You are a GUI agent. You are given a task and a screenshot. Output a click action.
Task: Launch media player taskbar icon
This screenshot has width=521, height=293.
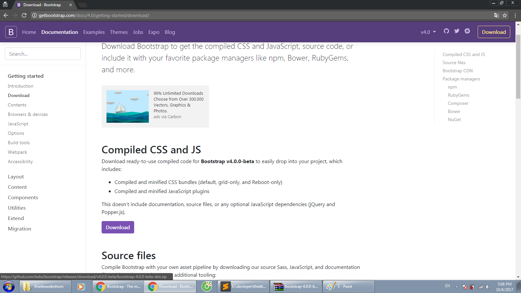[x=81, y=286]
